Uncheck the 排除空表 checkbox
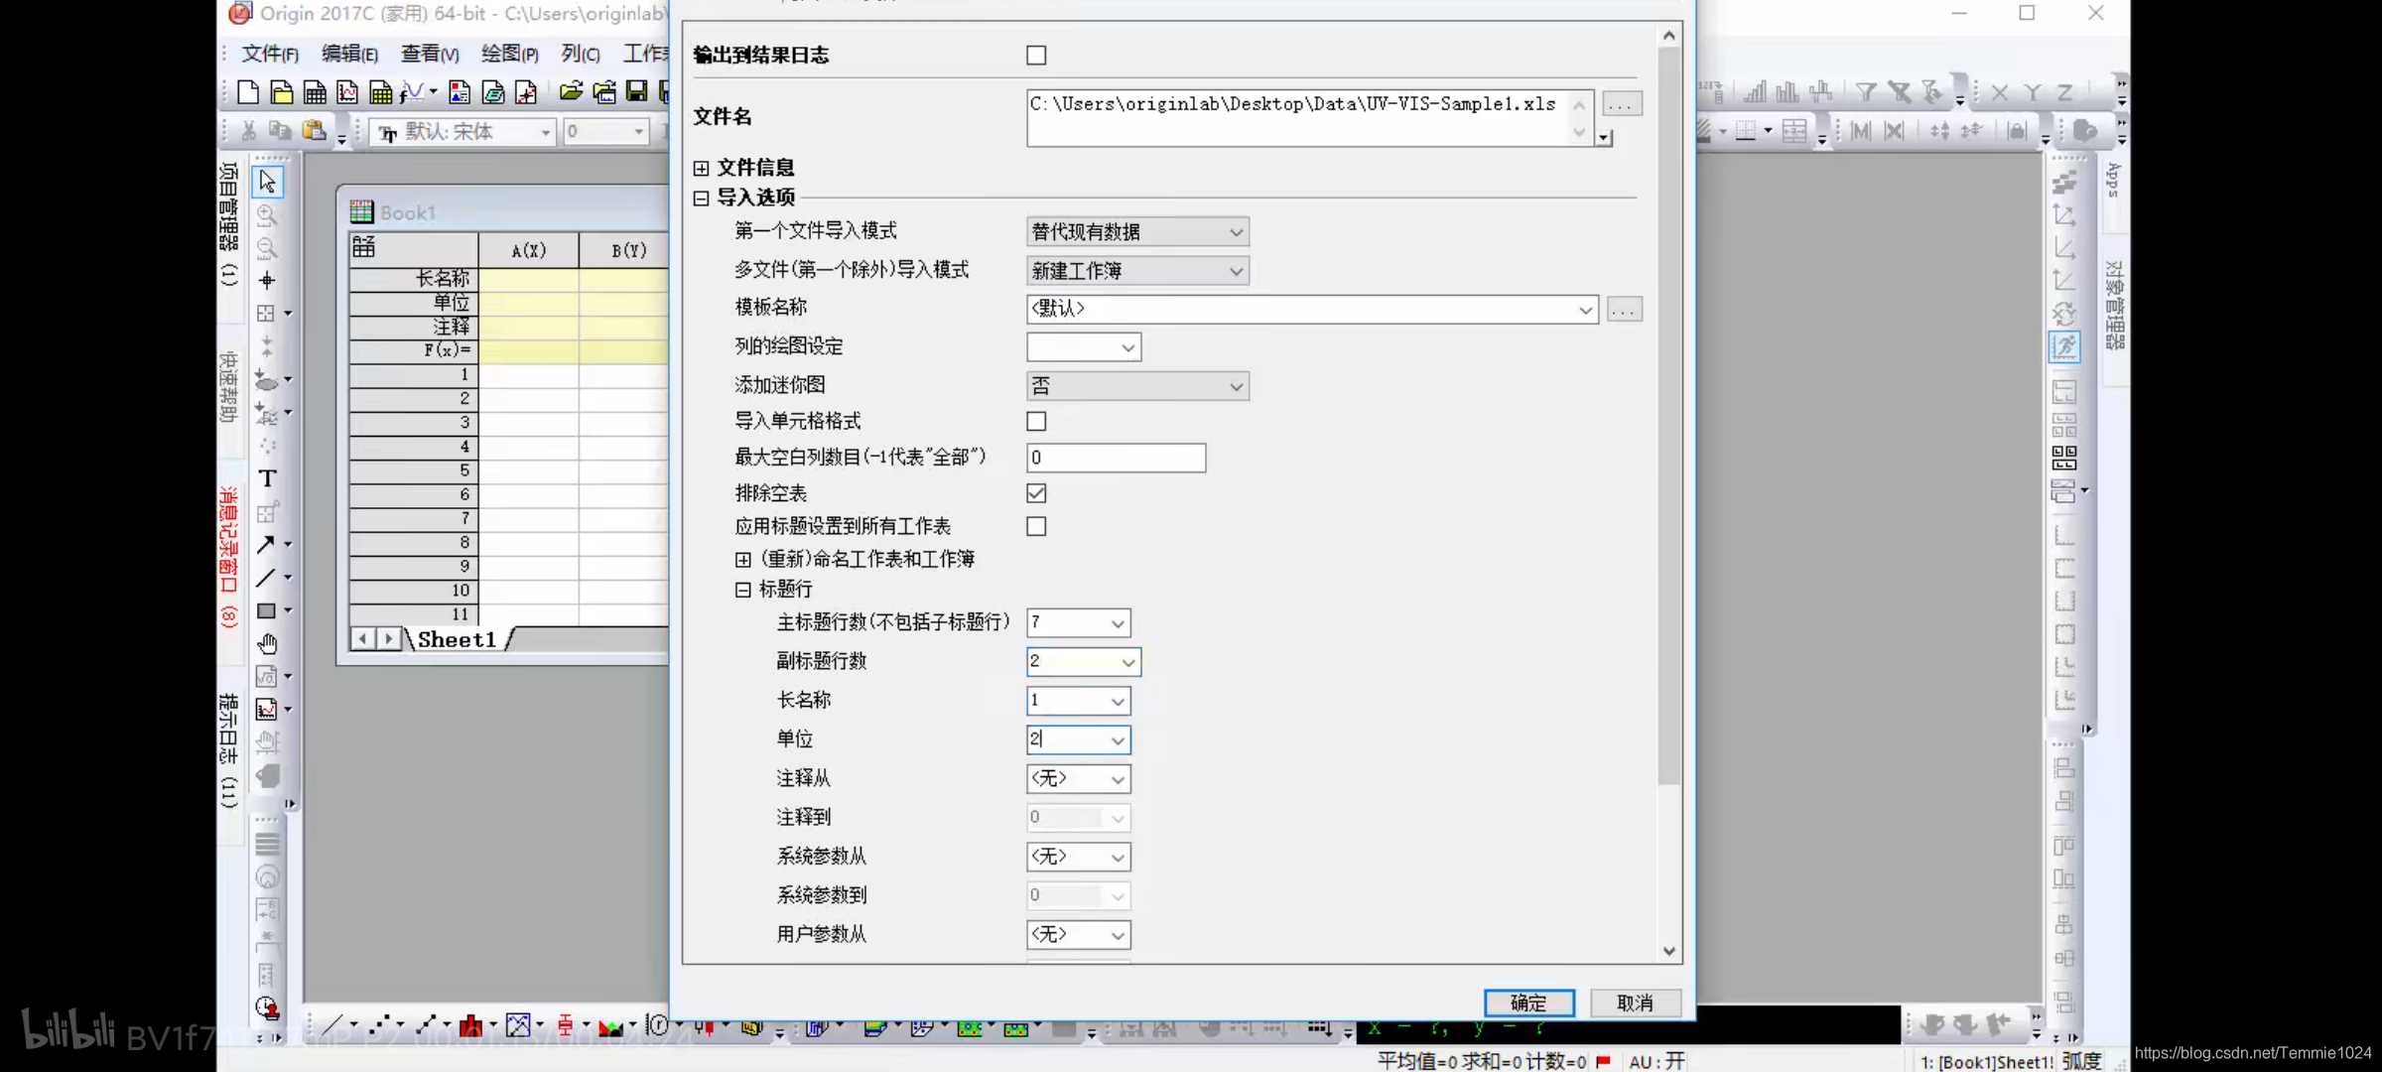Viewport: 2382px width, 1072px height. [1036, 493]
